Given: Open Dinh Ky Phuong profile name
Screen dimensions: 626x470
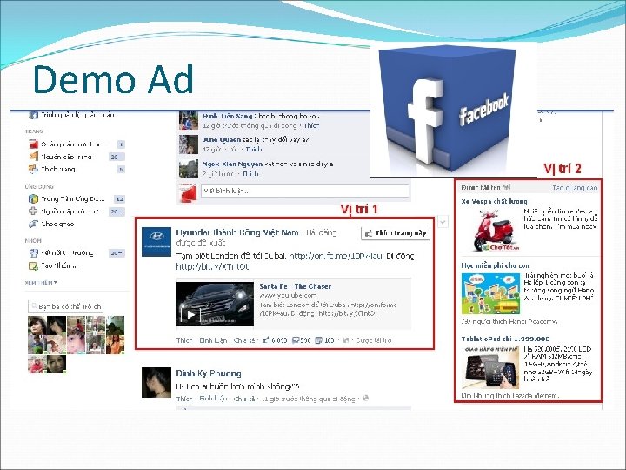Looking at the screenshot, I should click(x=209, y=373).
